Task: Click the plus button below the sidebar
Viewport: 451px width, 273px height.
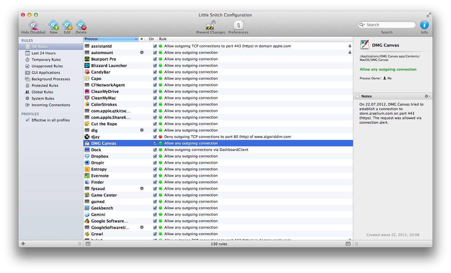Action: coord(23,244)
